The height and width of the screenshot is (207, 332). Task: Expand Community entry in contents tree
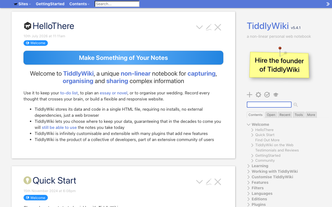pos(253,161)
